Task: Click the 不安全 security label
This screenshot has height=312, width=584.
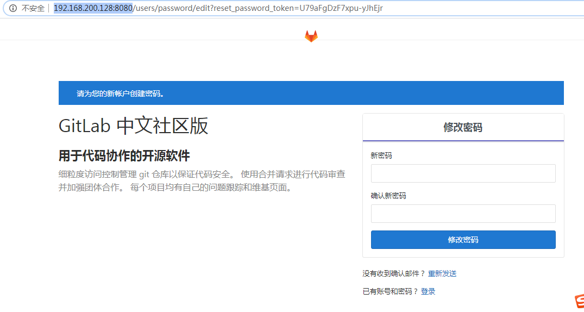Action: click(x=33, y=8)
